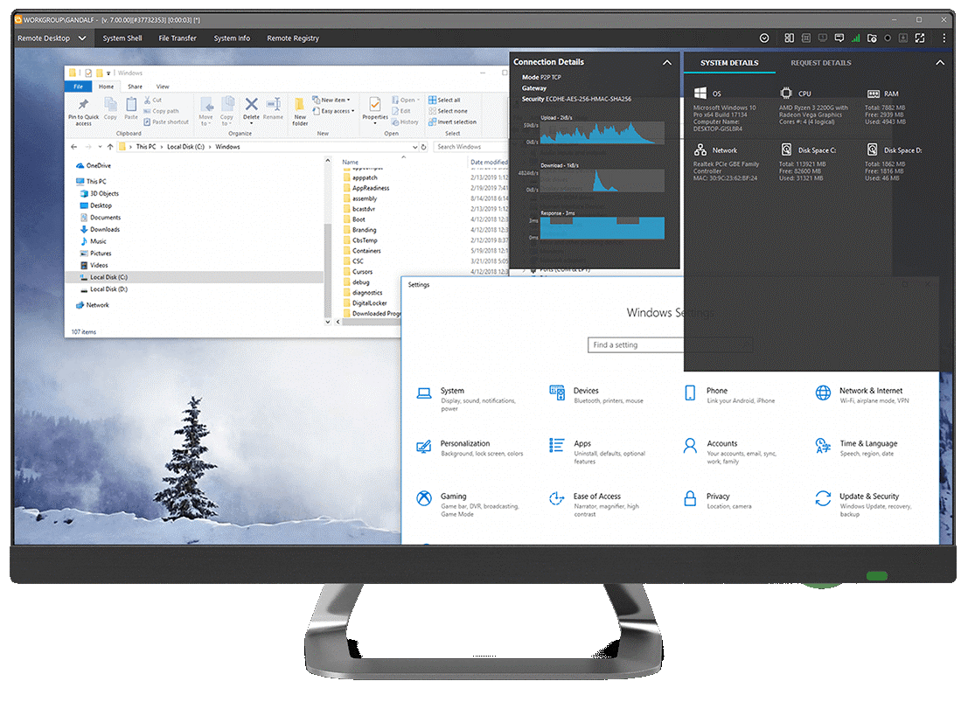Click the Search Windows field
Viewport: 968px width, 702px height.
(470, 147)
